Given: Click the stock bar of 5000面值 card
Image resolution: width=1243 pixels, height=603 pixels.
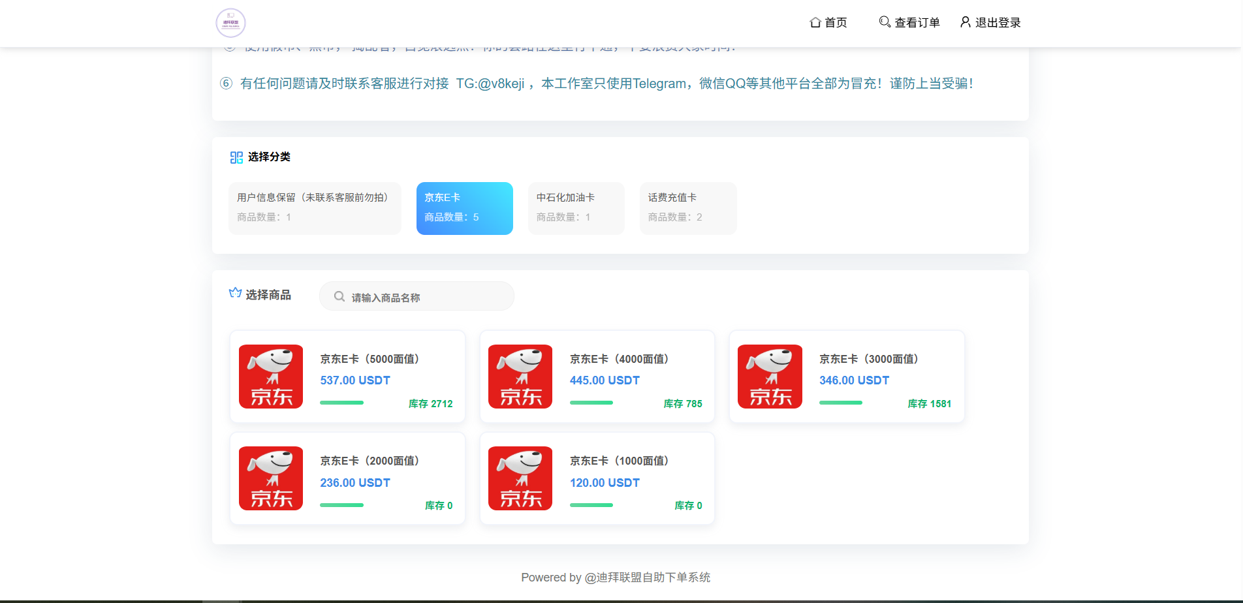Looking at the screenshot, I should tap(341, 403).
